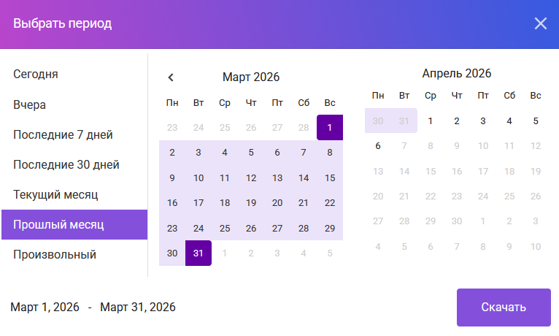Click the "Скачать" download button

pyautogui.click(x=504, y=308)
